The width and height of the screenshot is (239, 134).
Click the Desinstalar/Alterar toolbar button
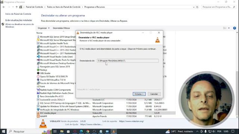(x=61, y=28)
